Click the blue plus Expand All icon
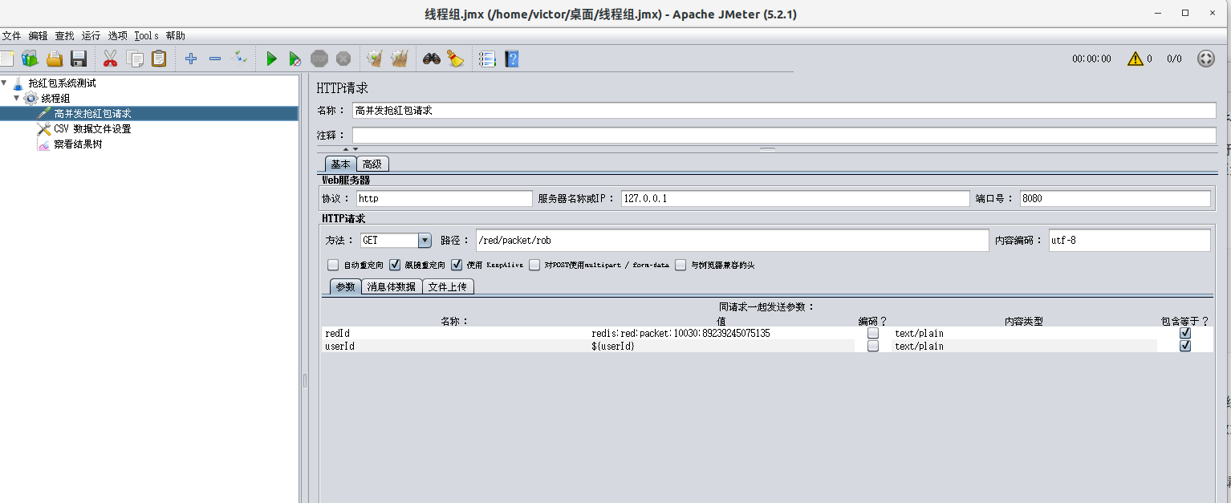The image size is (1231, 503). click(191, 59)
